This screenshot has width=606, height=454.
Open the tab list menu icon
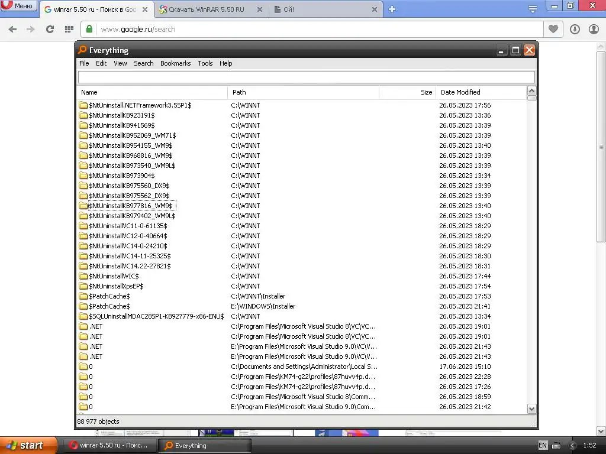click(x=533, y=9)
